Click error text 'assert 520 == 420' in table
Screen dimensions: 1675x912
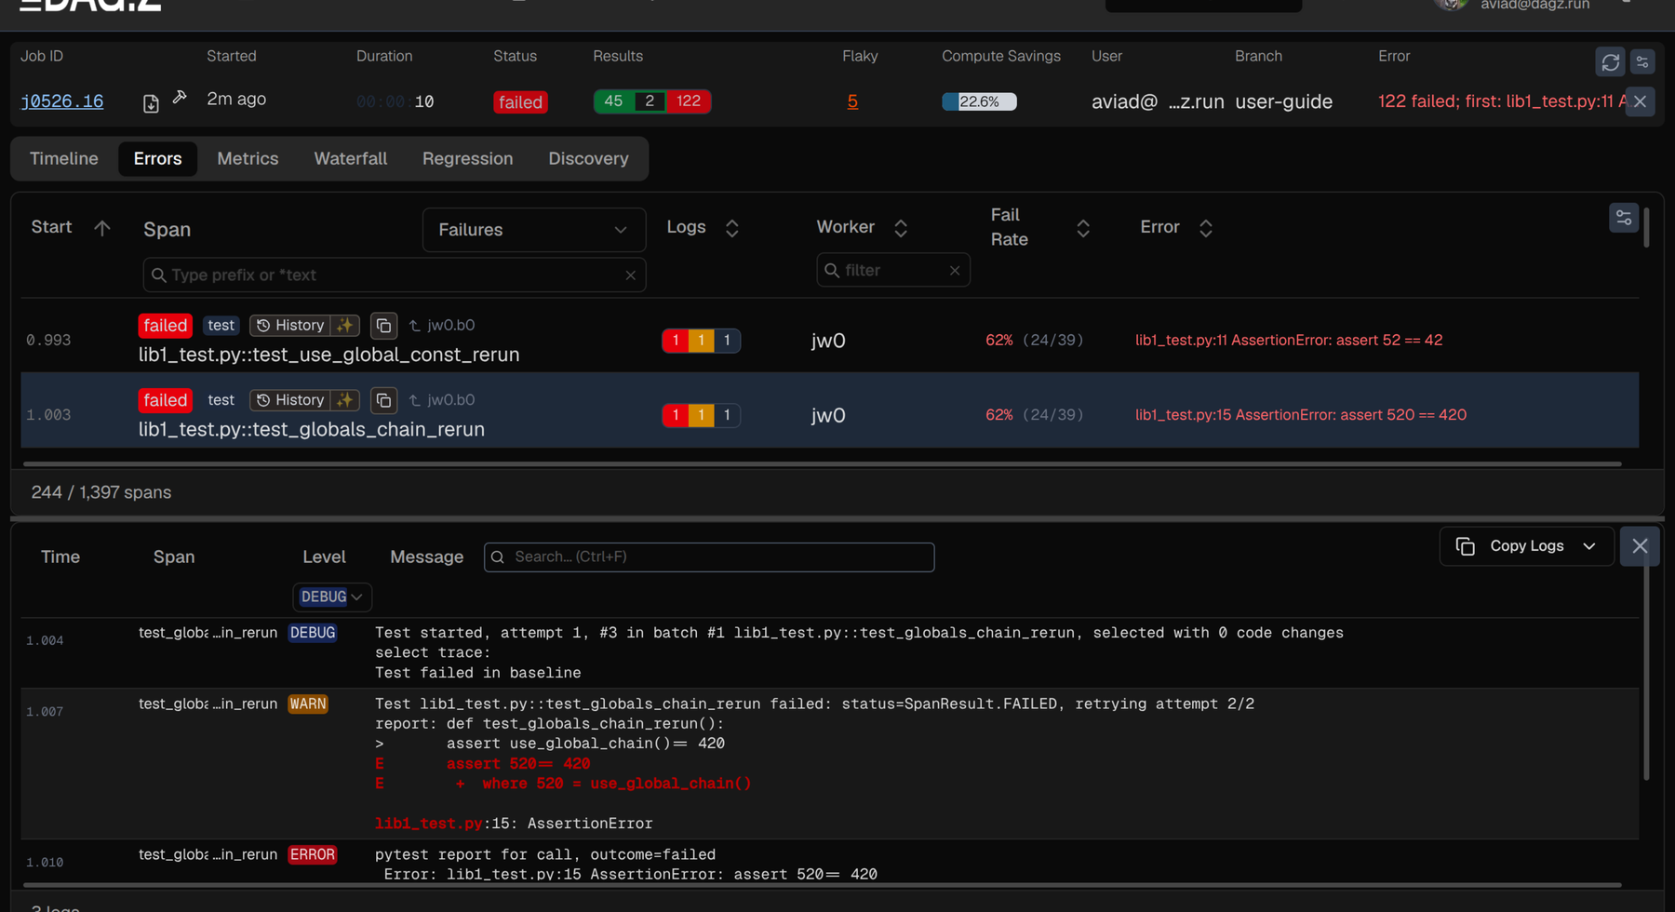click(x=1403, y=415)
